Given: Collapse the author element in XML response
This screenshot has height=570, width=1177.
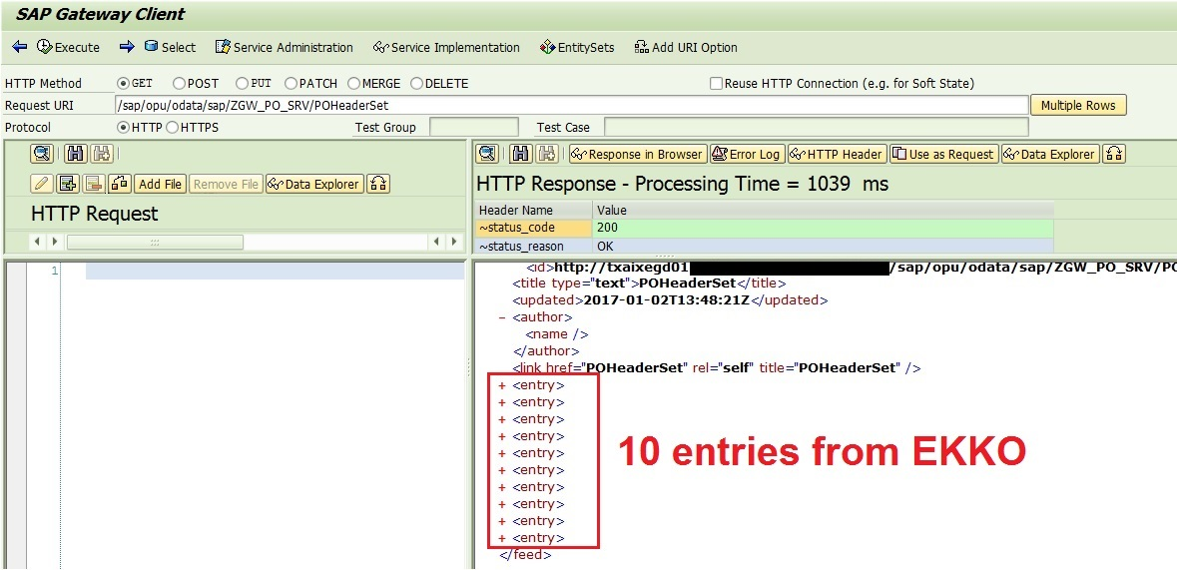Looking at the screenshot, I should [x=502, y=317].
